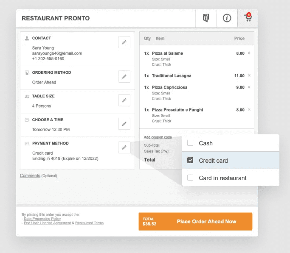290x253 pixels.
Task: Tick the Card in restaurant checkbox
Action: pyautogui.click(x=190, y=178)
